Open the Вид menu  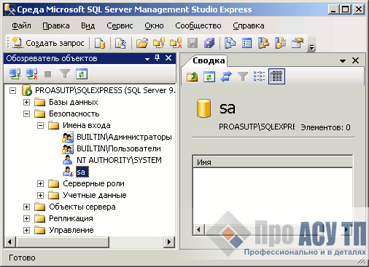tap(88, 25)
